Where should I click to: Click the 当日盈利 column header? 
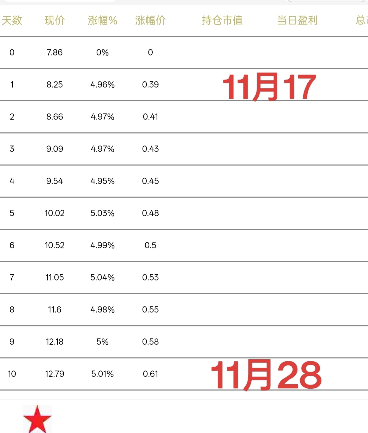point(297,20)
